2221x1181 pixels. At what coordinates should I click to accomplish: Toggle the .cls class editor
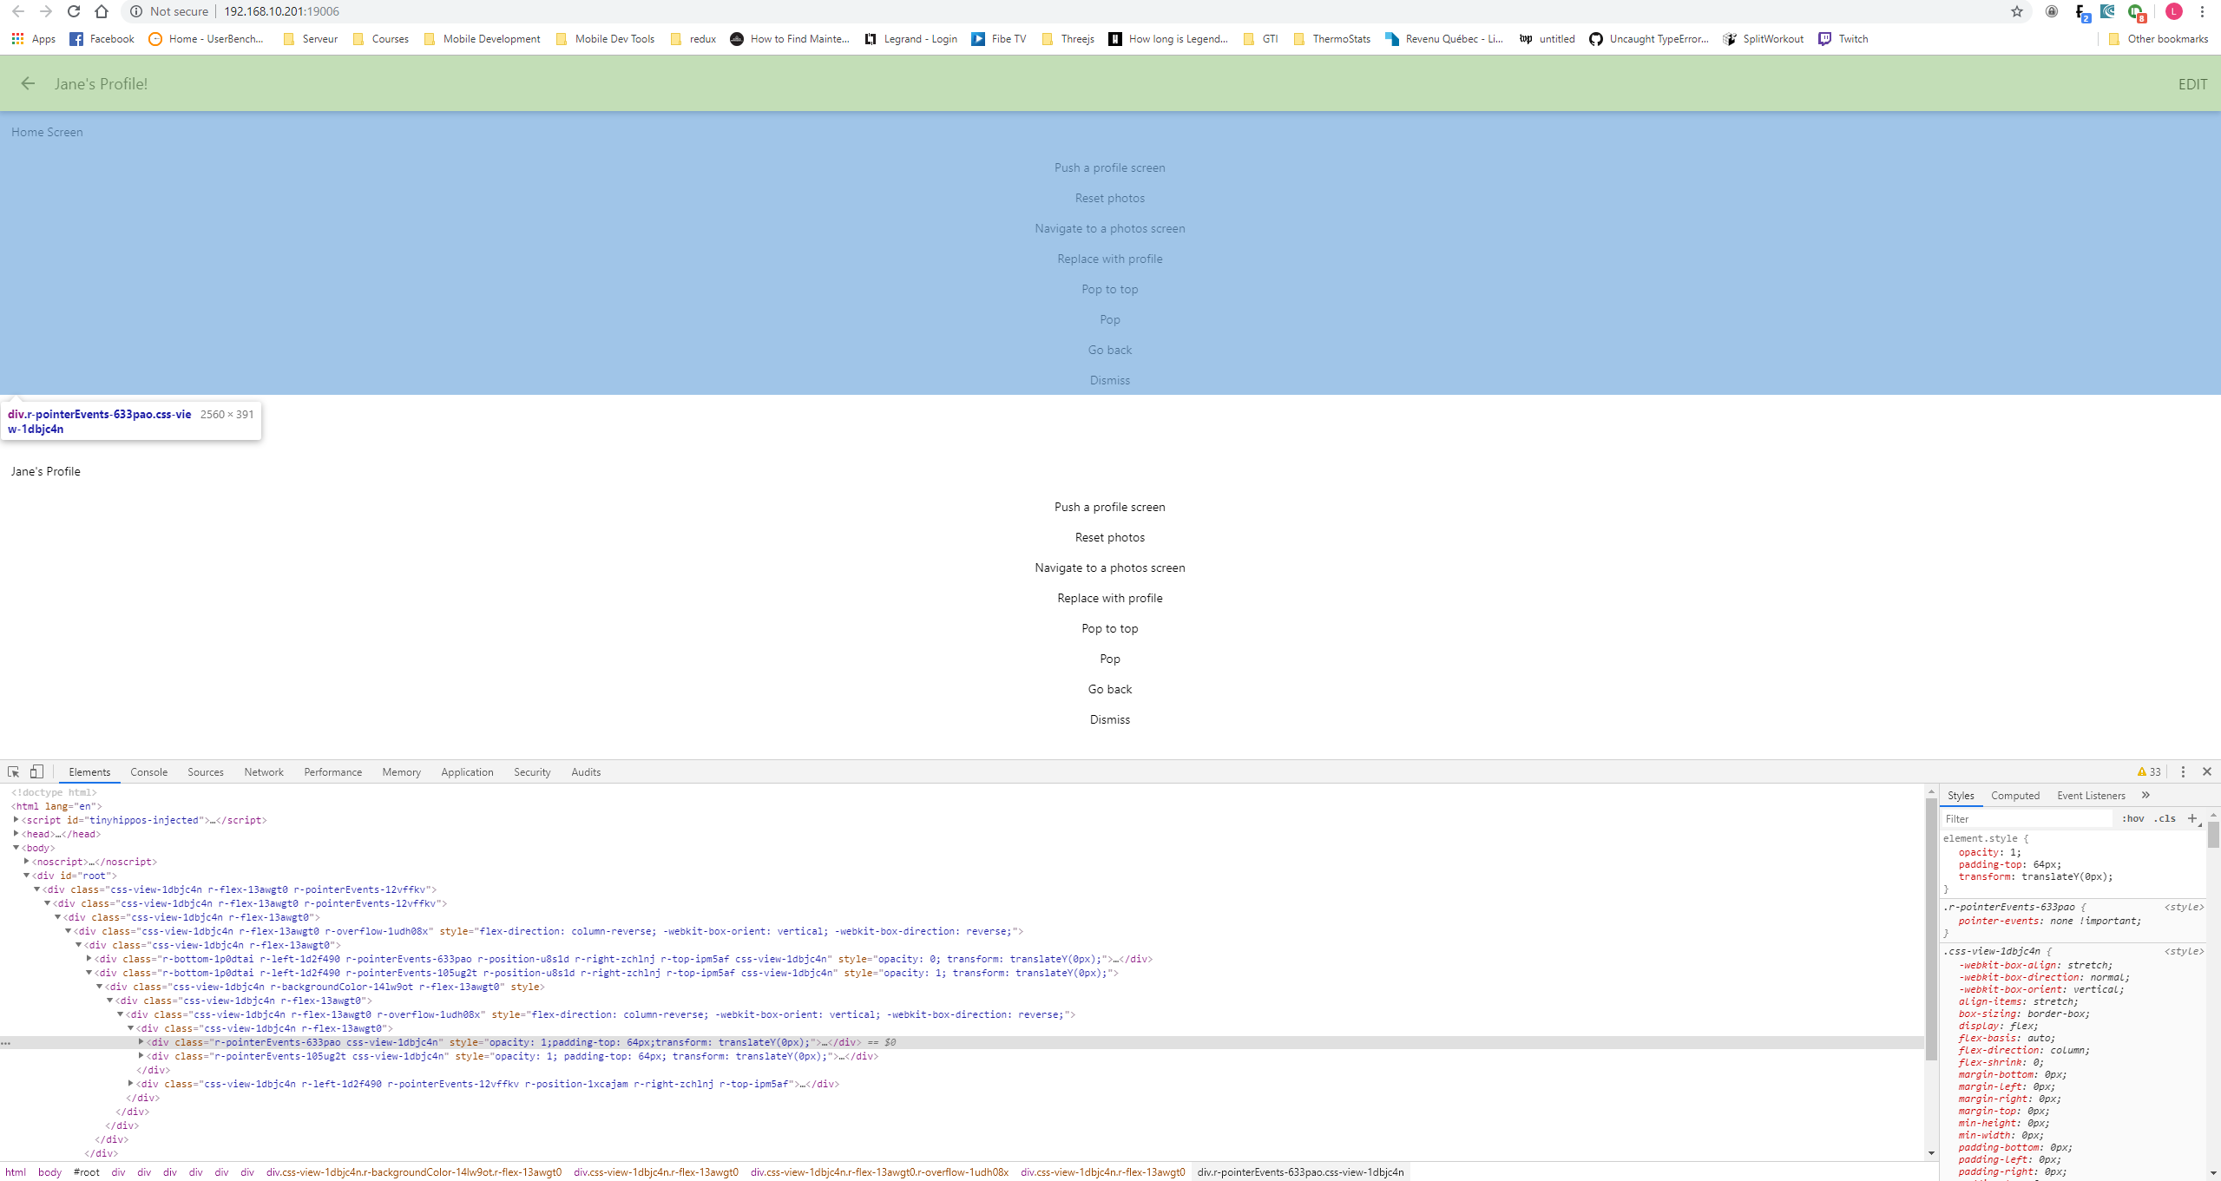click(x=2164, y=818)
